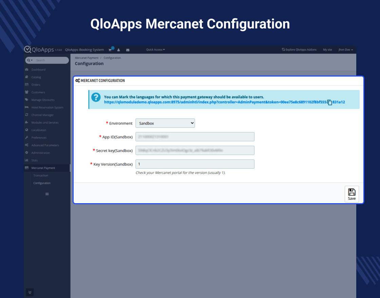Click the App ID(Sandbox) field
This screenshot has height=298, width=380.
click(195, 137)
